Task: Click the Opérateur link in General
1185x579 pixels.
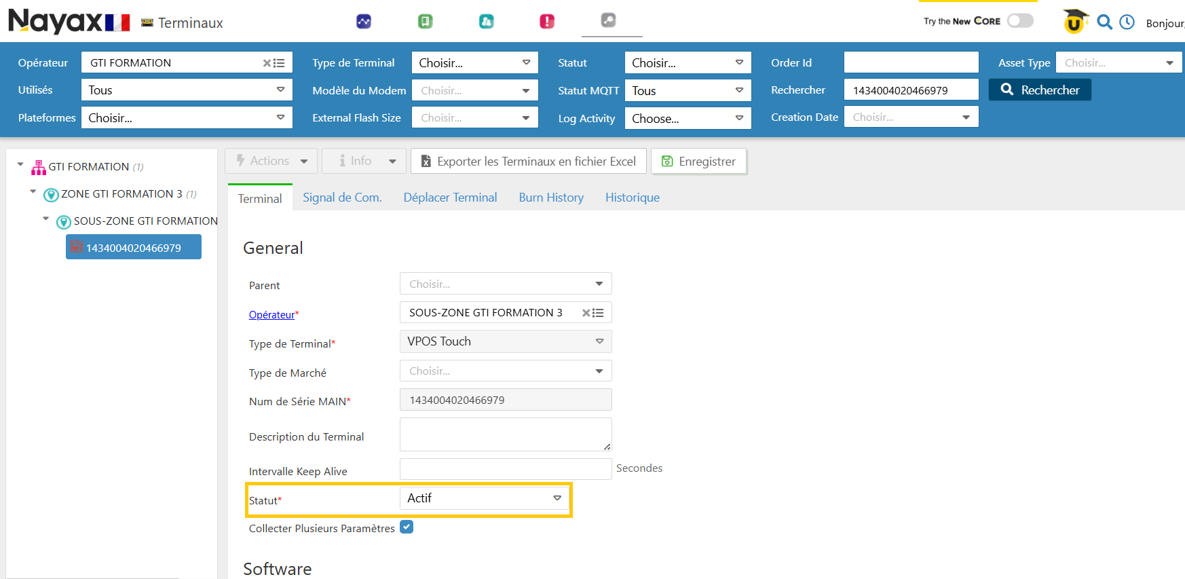Action: [x=271, y=315]
